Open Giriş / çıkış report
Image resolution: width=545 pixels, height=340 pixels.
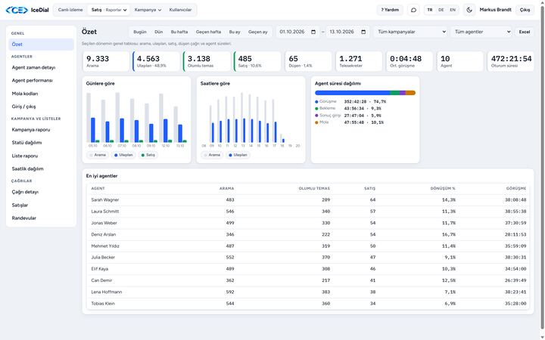click(x=41, y=107)
